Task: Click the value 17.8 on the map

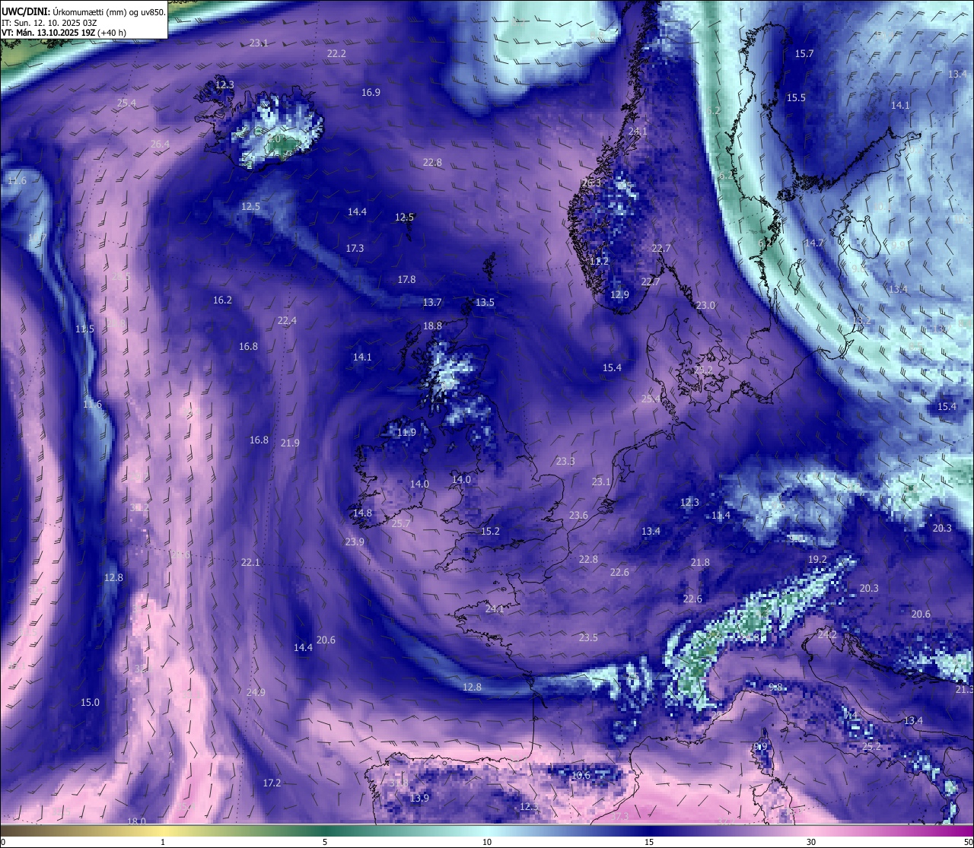Action: point(406,279)
